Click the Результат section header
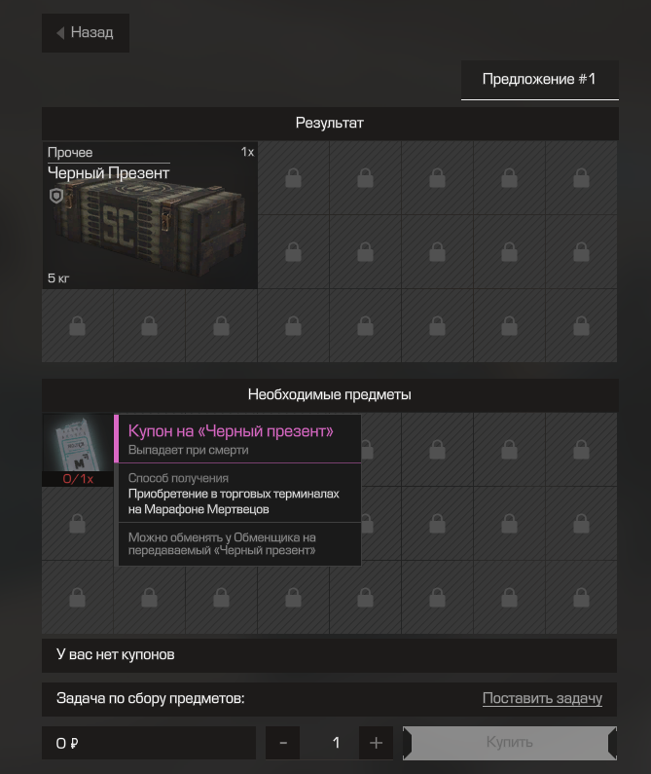 tap(330, 123)
